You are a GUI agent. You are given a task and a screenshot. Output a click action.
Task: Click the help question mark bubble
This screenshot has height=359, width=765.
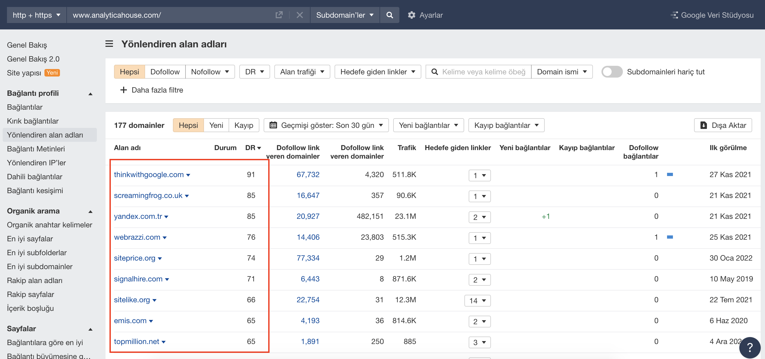click(x=749, y=347)
